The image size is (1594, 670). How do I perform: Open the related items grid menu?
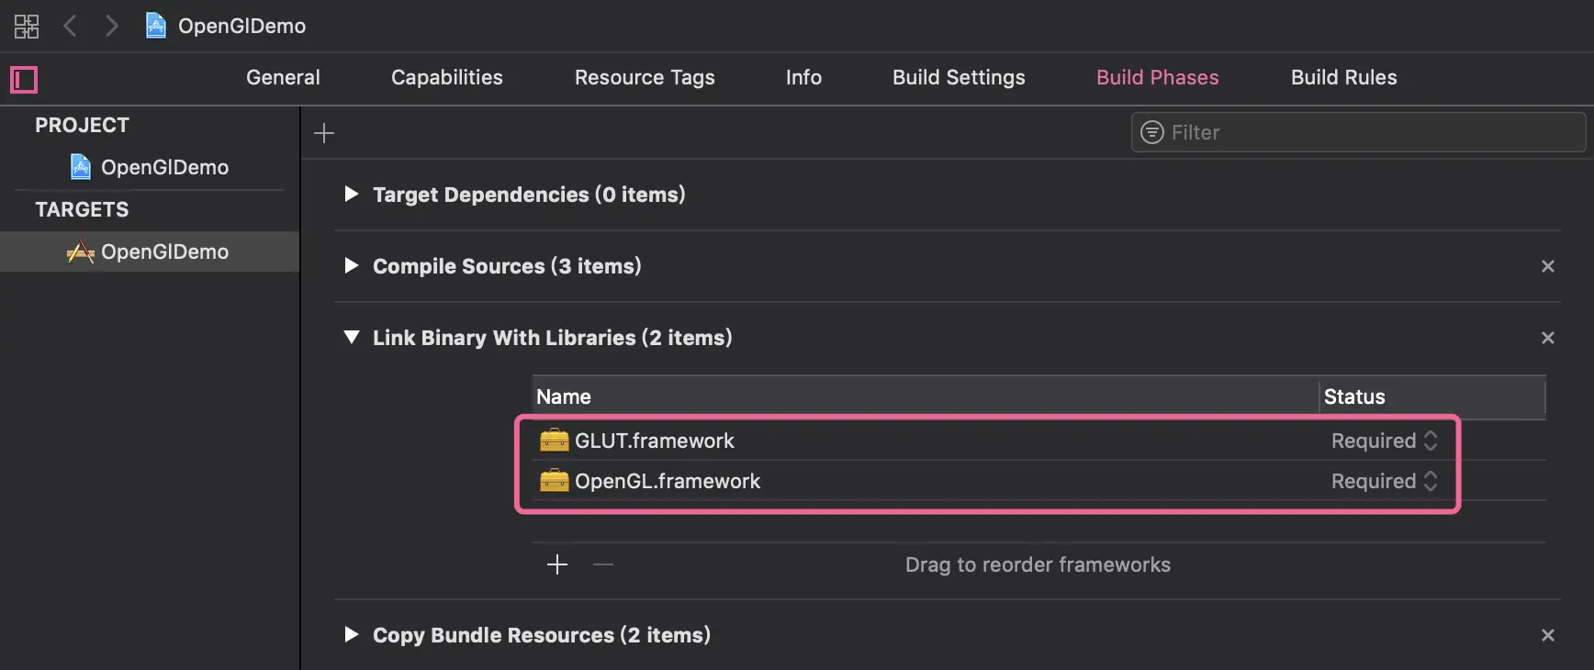[x=27, y=26]
